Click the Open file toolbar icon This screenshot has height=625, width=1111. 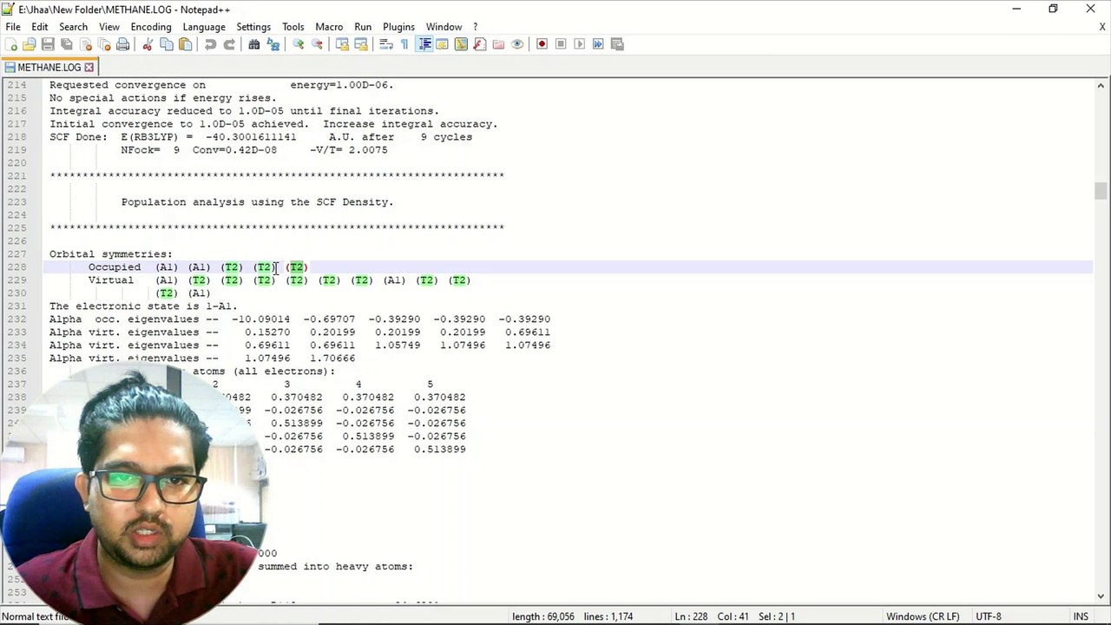[29, 44]
